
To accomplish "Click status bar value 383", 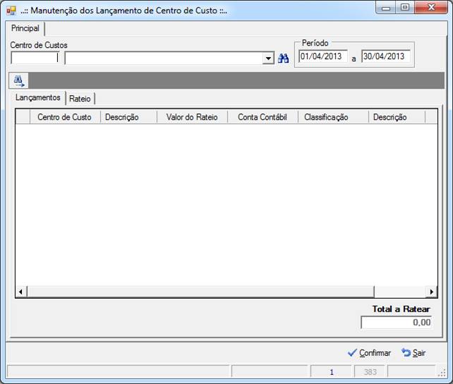I will pos(370,372).
